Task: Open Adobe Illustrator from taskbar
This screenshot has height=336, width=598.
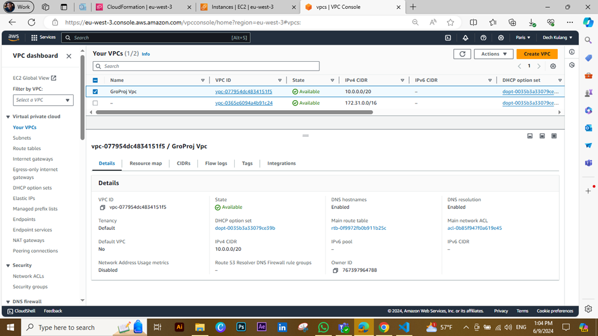Action: point(179,327)
